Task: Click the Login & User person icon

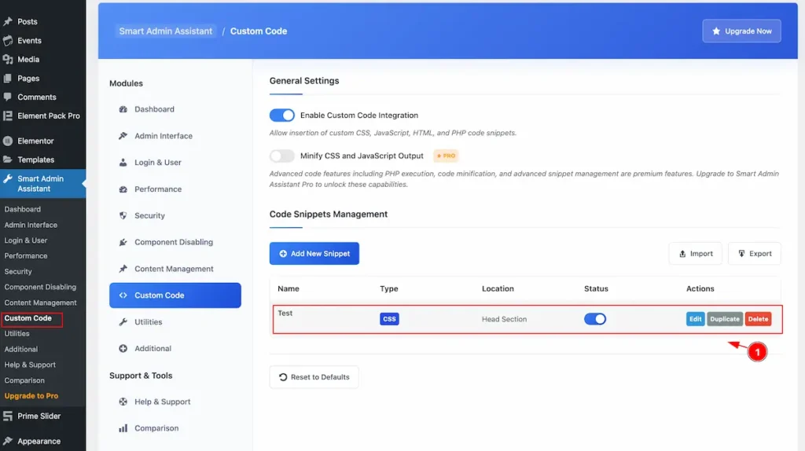Action: pyautogui.click(x=123, y=163)
